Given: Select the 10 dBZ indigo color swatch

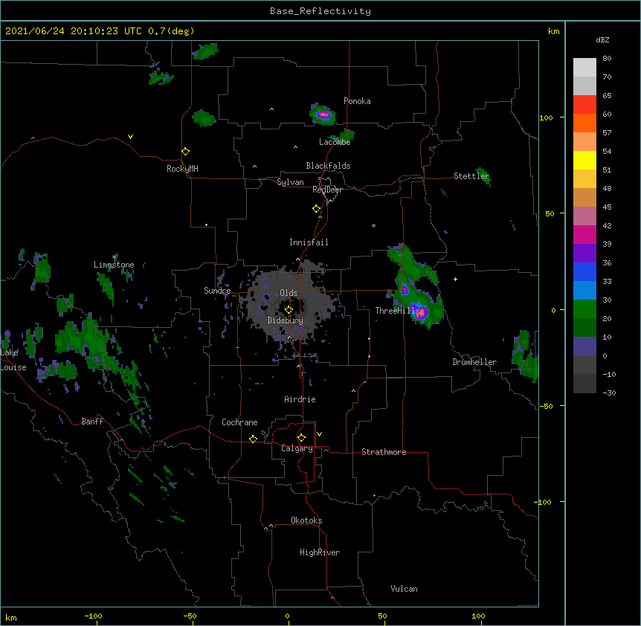Looking at the screenshot, I should [584, 346].
